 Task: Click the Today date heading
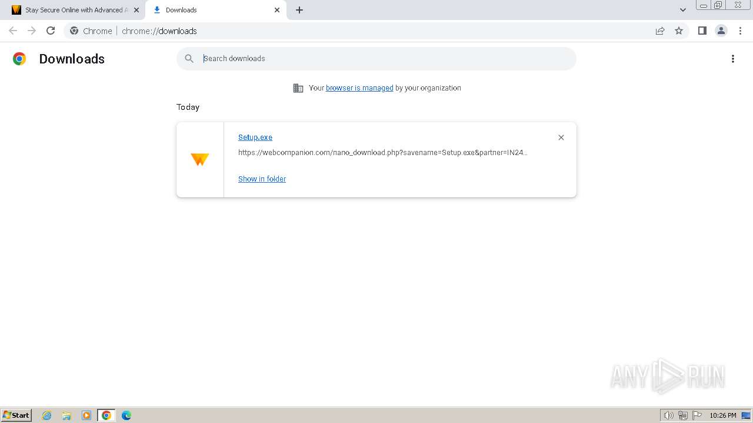pyautogui.click(x=188, y=107)
